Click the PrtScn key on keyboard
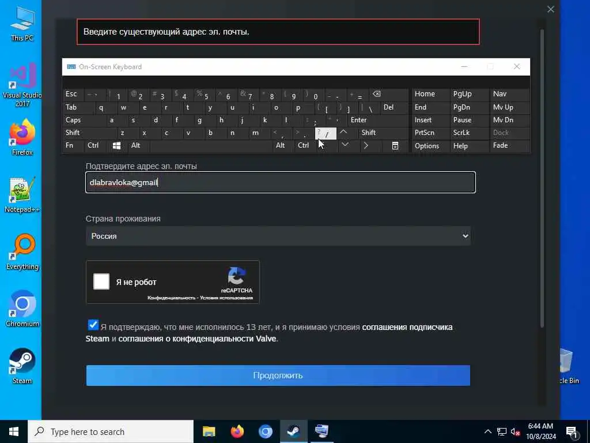This screenshot has height=443, width=590. (x=430, y=133)
